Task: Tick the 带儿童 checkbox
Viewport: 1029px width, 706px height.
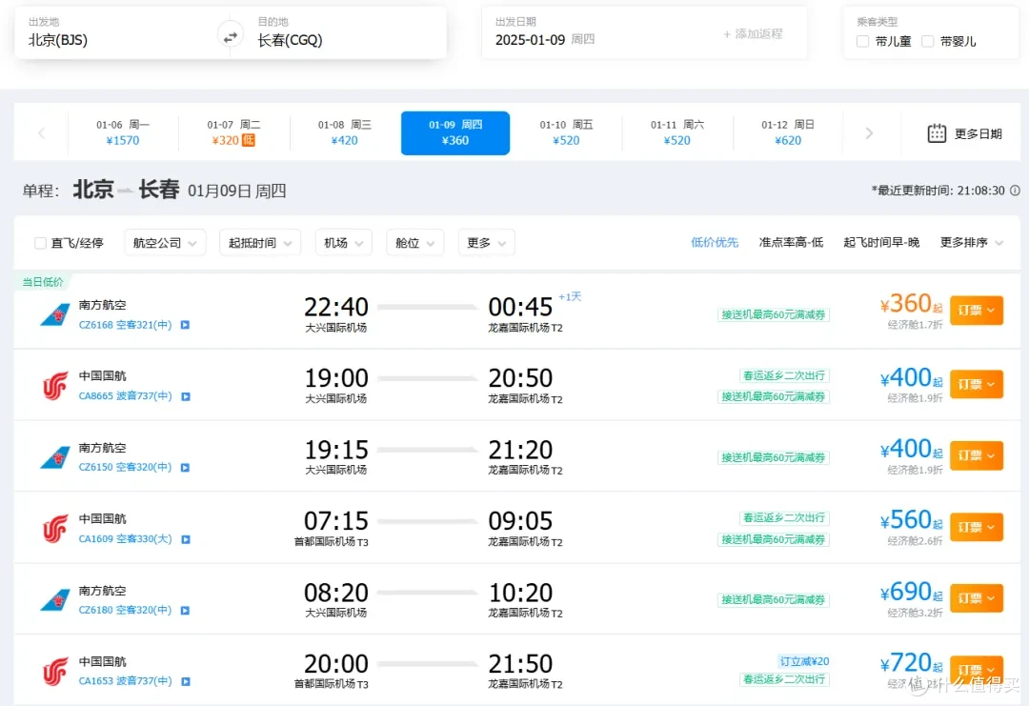Action: (x=863, y=41)
